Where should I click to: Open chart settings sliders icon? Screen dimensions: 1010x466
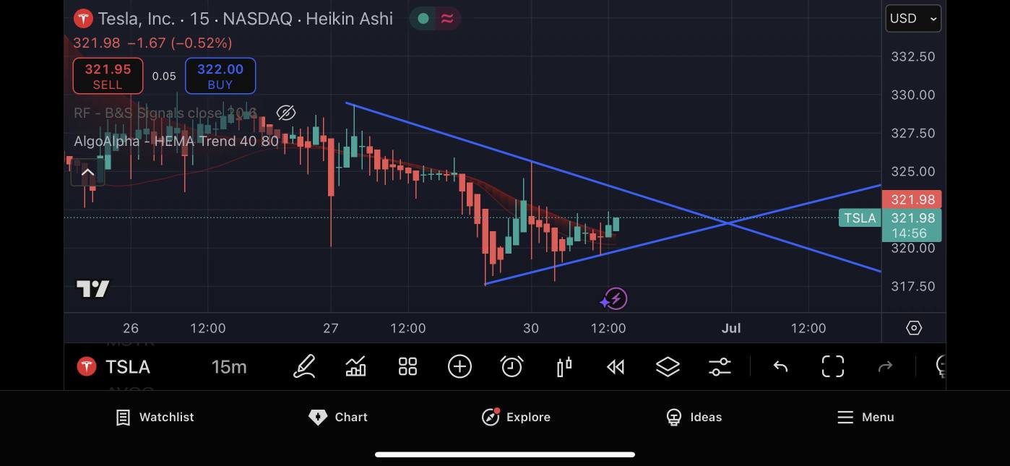720,366
